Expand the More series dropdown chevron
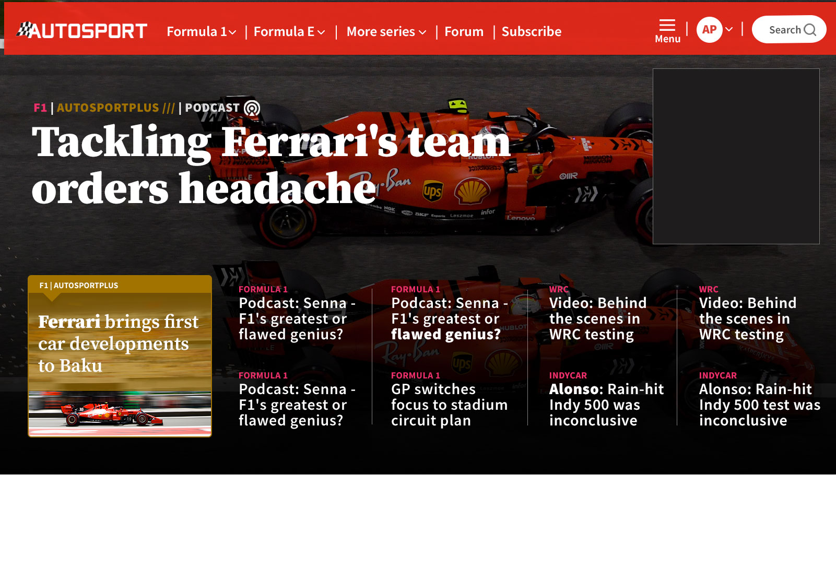This screenshot has height=569, width=836. click(x=422, y=32)
